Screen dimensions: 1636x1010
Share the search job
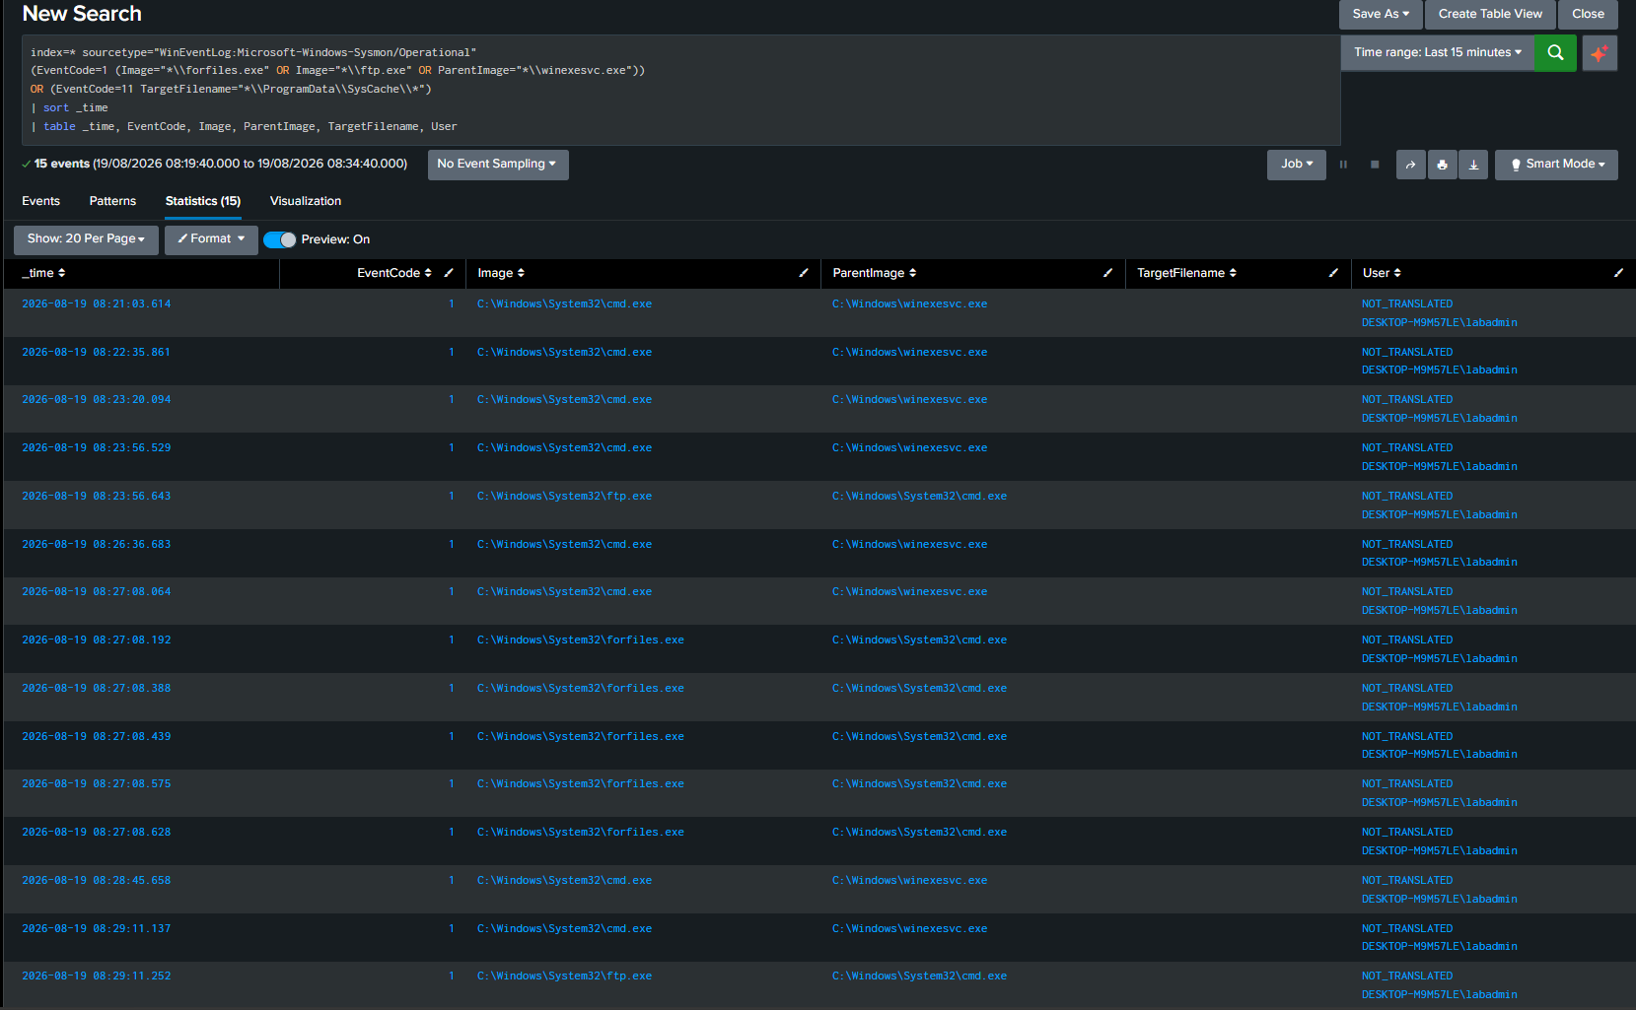pyautogui.click(x=1410, y=165)
